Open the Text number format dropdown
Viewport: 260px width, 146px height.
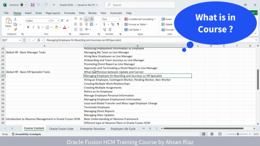[x=119, y=19]
